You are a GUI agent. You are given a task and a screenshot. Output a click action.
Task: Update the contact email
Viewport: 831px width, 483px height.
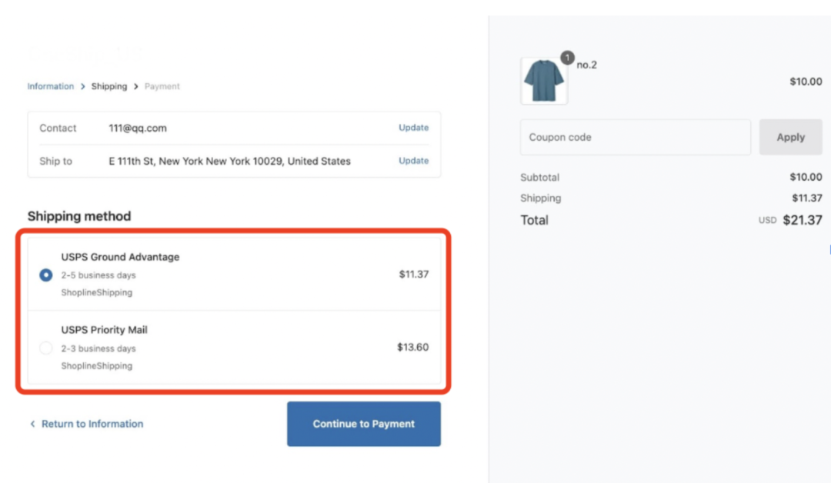[x=413, y=128]
